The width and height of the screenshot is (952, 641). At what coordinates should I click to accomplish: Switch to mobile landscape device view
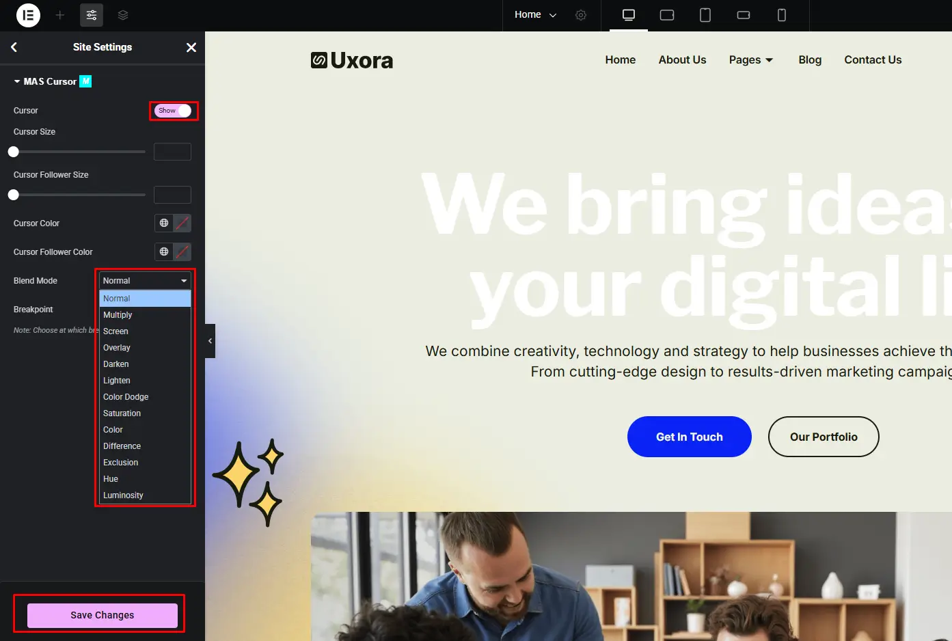click(744, 15)
